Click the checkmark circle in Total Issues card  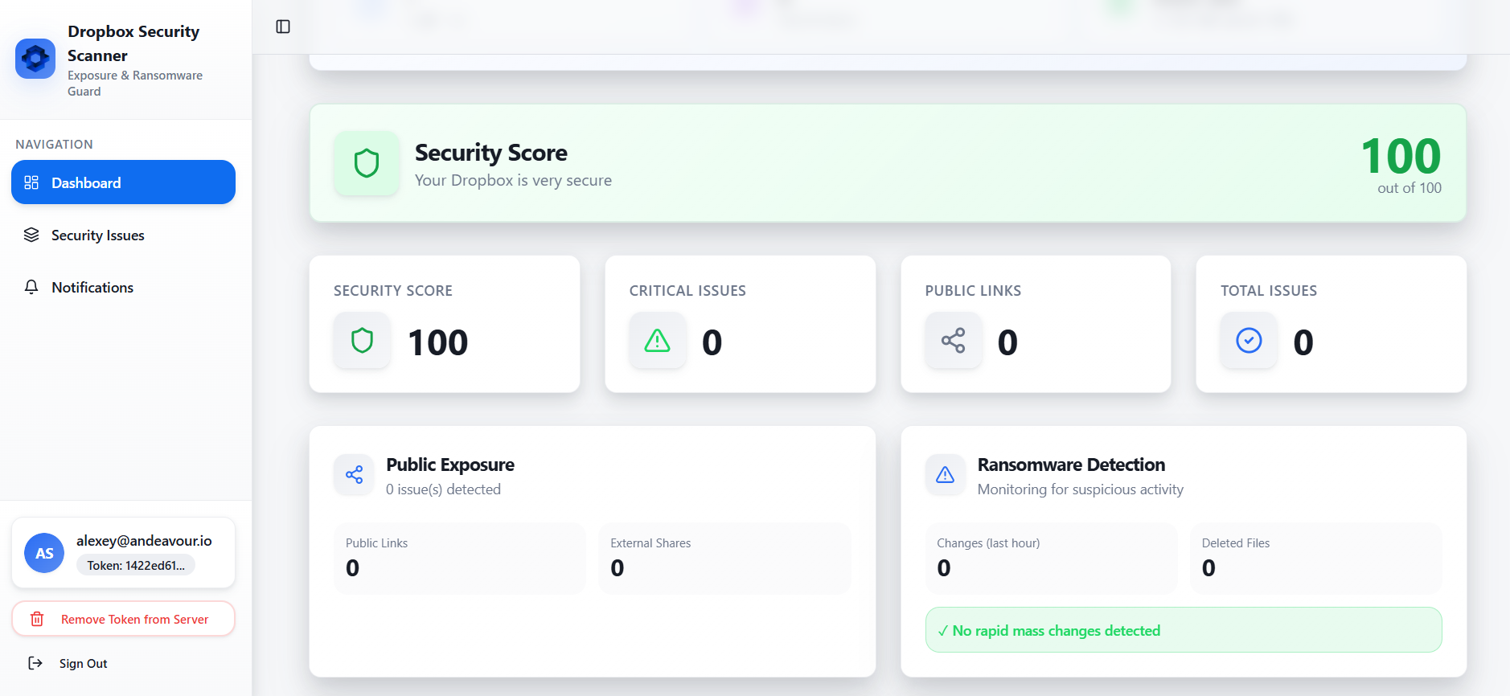point(1249,341)
